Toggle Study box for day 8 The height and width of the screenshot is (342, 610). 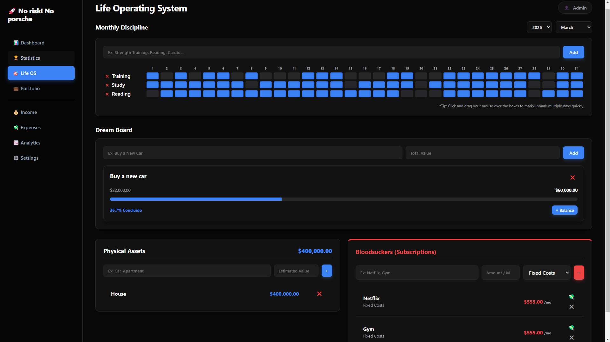(251, 85)
